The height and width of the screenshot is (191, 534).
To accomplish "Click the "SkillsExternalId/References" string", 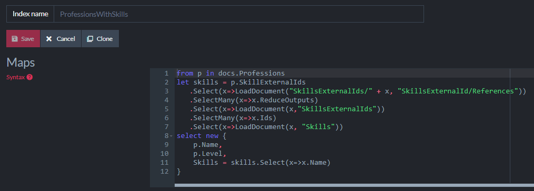I will point(458,91).
